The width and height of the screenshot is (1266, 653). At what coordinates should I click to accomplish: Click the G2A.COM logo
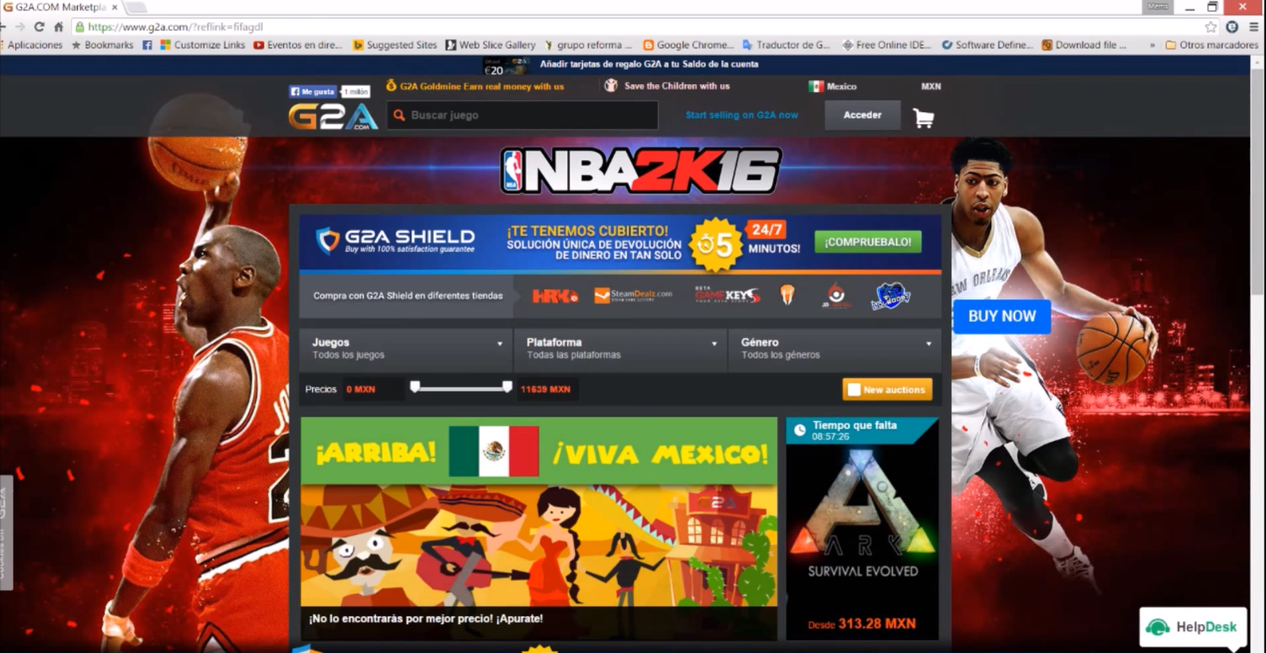pos(333,117)
